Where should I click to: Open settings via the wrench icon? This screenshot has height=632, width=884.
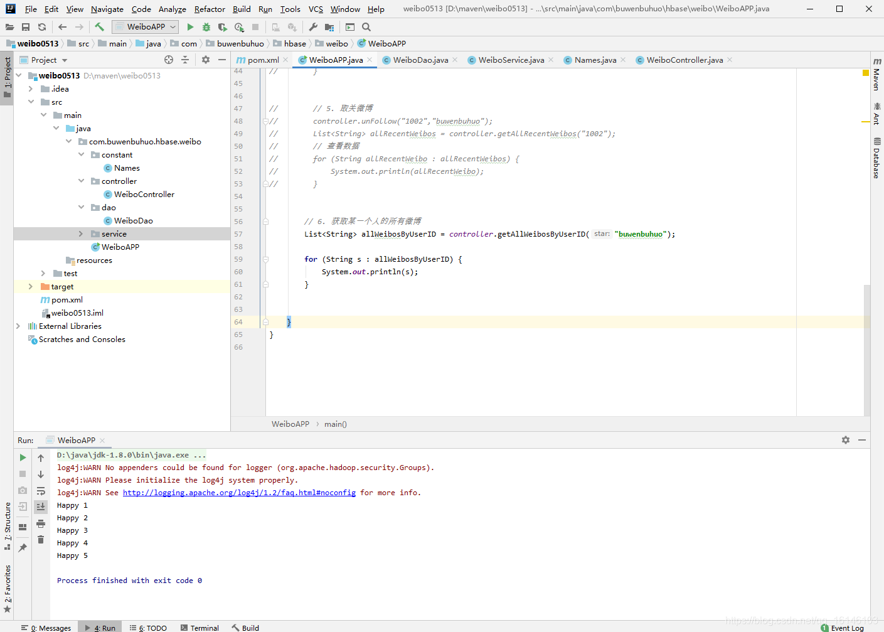click(313, 27)
